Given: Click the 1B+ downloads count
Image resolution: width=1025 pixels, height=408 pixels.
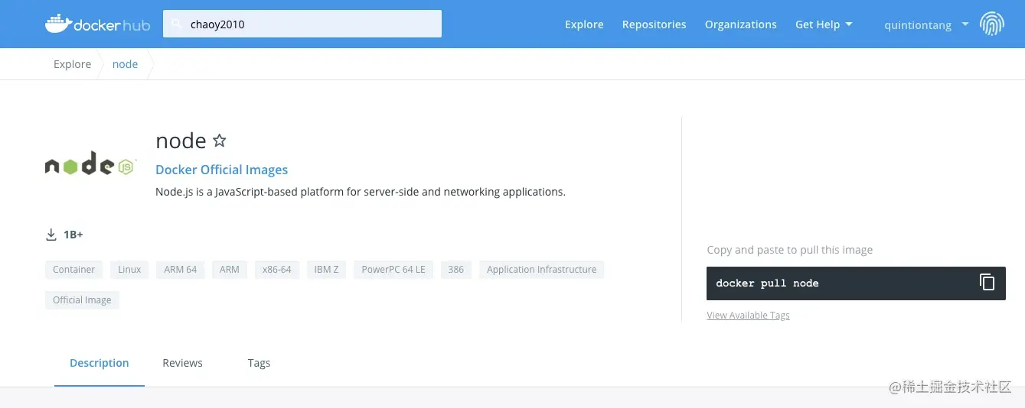Looking at the screenshot, I should [x=73, y=235].
